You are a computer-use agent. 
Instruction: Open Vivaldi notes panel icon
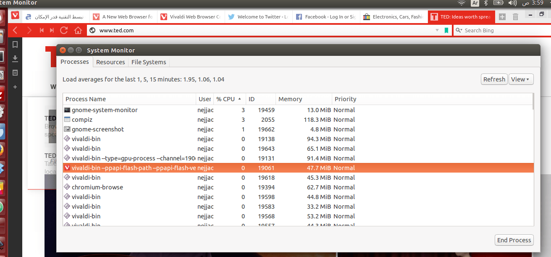coord(15,73)
